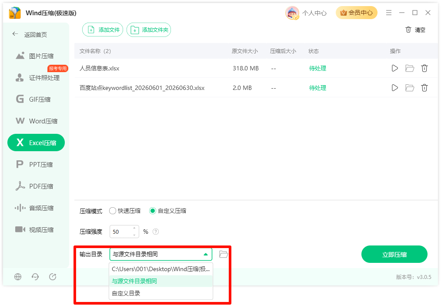
Task: Click 待处理 status of 人员信息表.xlsx
Action: click(x=317, y=68)
